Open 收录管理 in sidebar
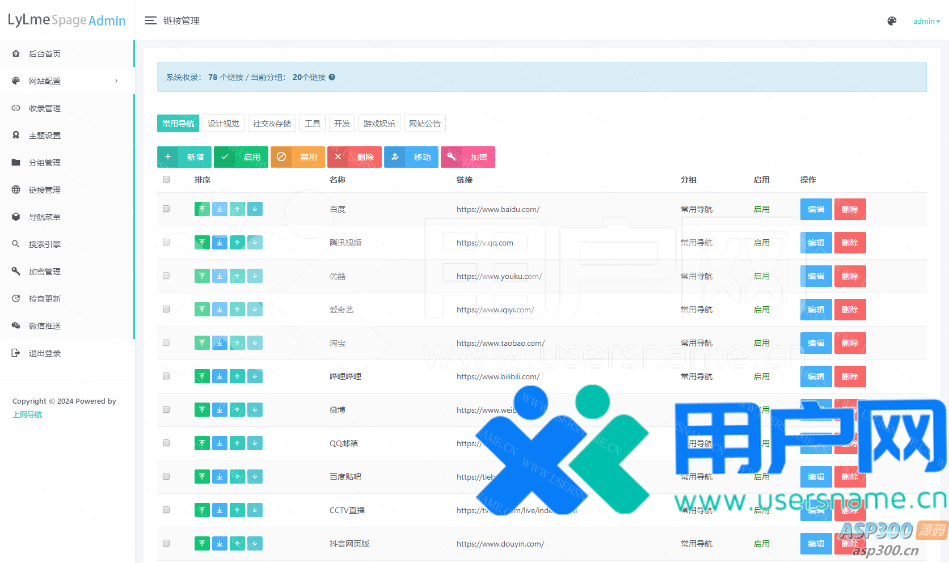The width and height of the screenshot is (949, 563). (67, 108)
